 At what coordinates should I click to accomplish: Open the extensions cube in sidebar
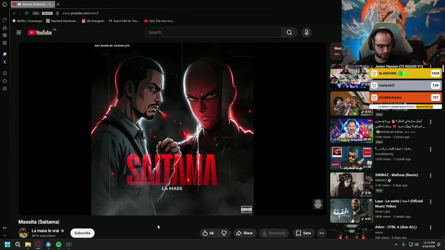click(x=5, y=81)
